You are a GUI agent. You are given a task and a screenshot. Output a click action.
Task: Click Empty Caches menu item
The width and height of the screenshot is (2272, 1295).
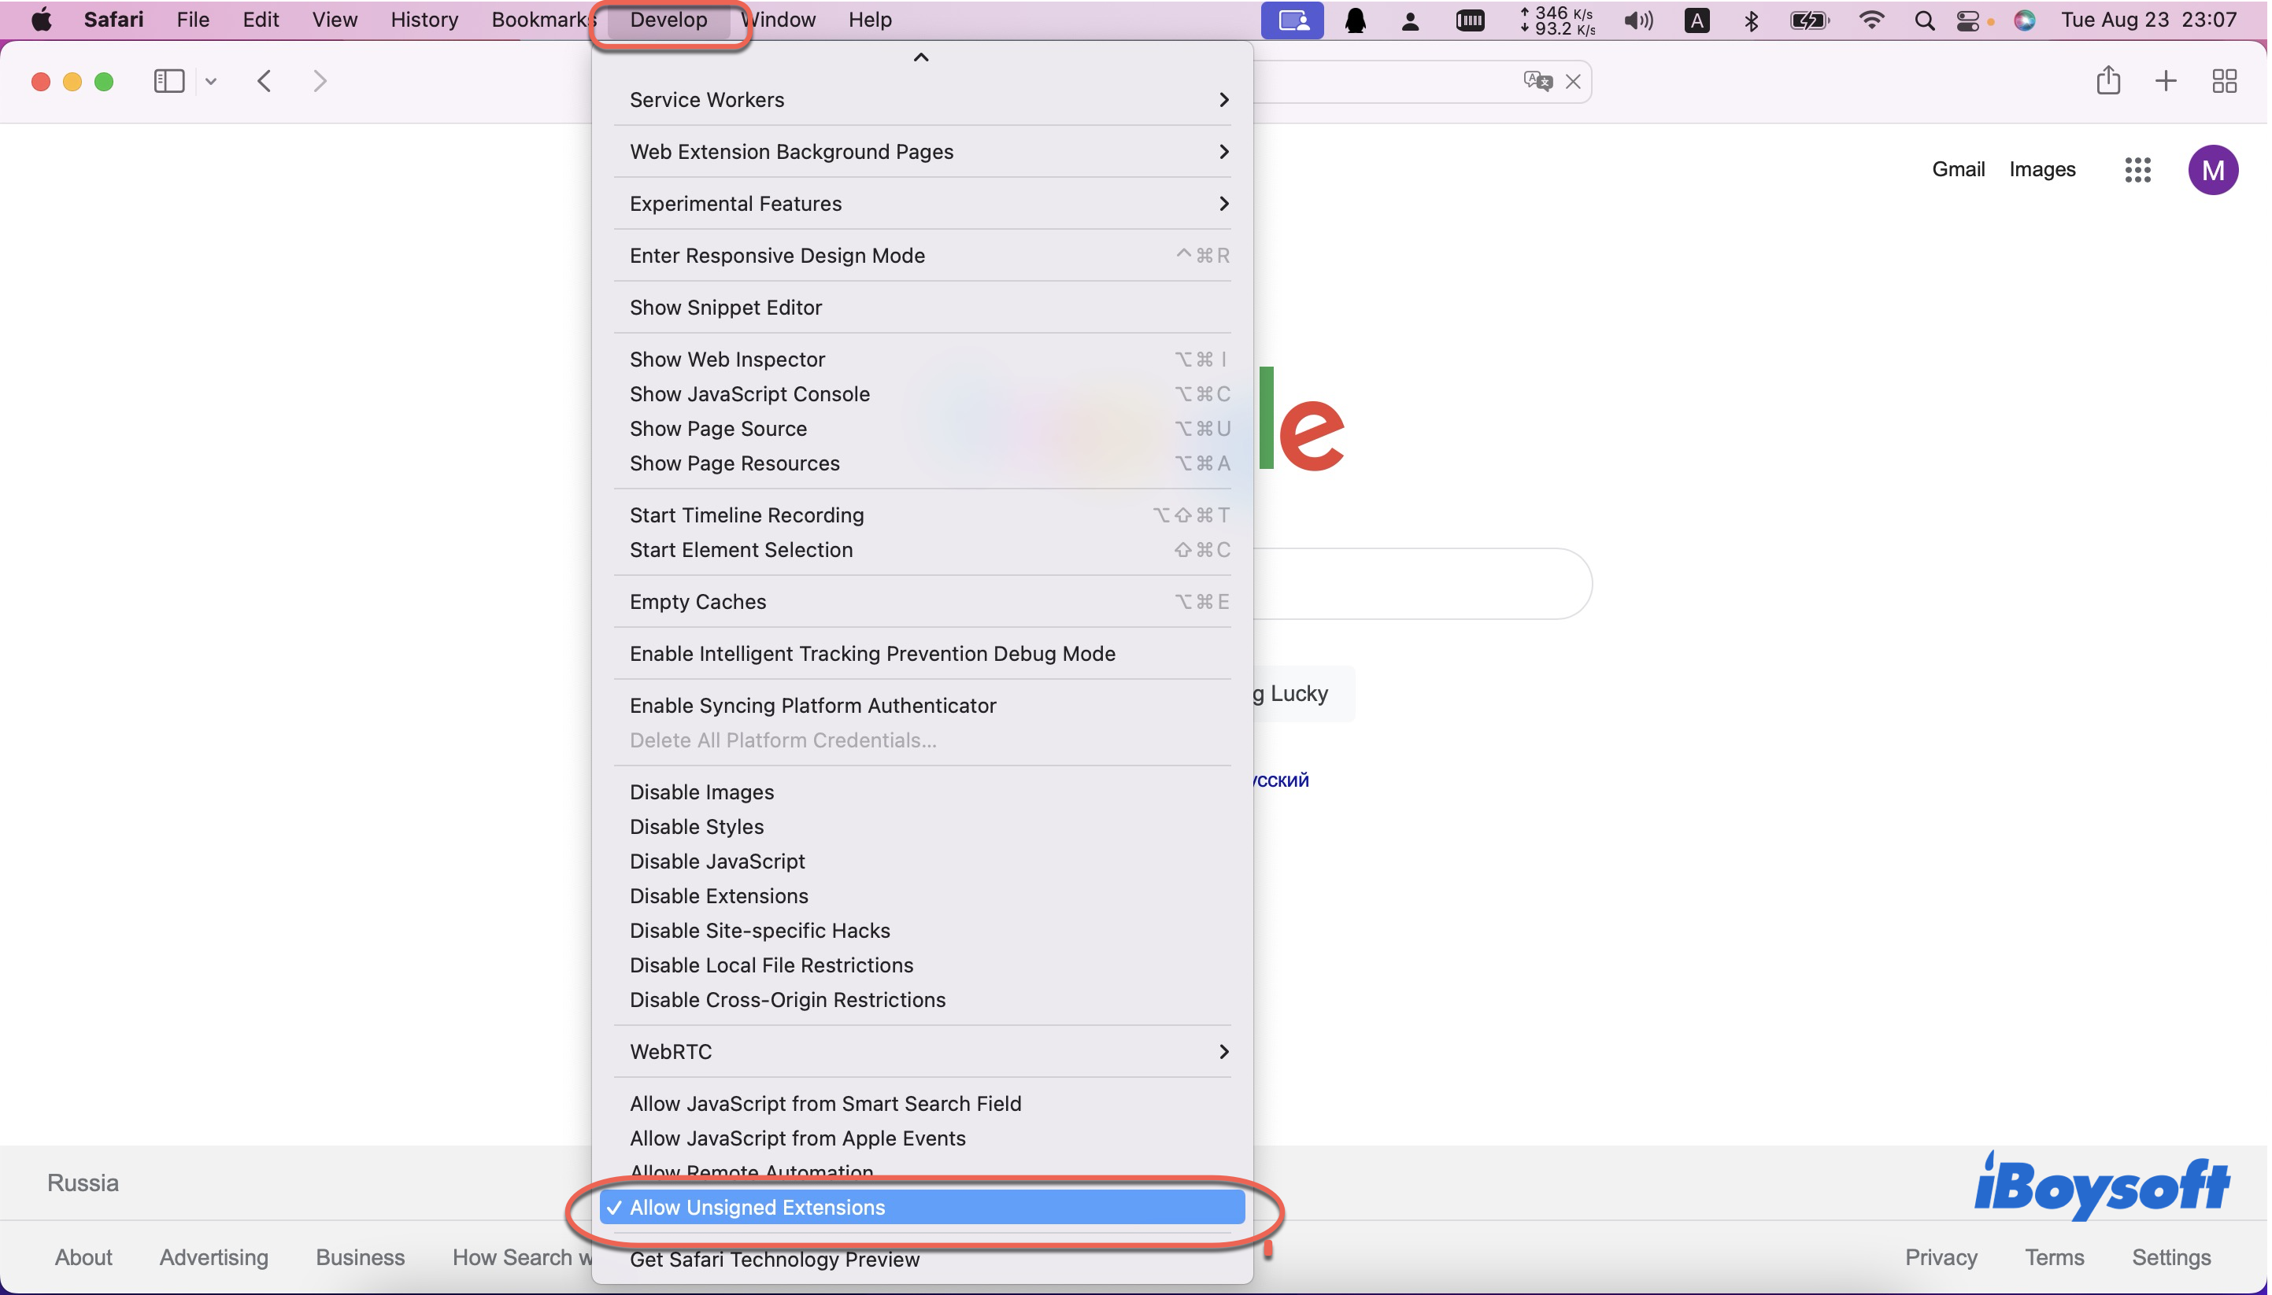point(698,601)
